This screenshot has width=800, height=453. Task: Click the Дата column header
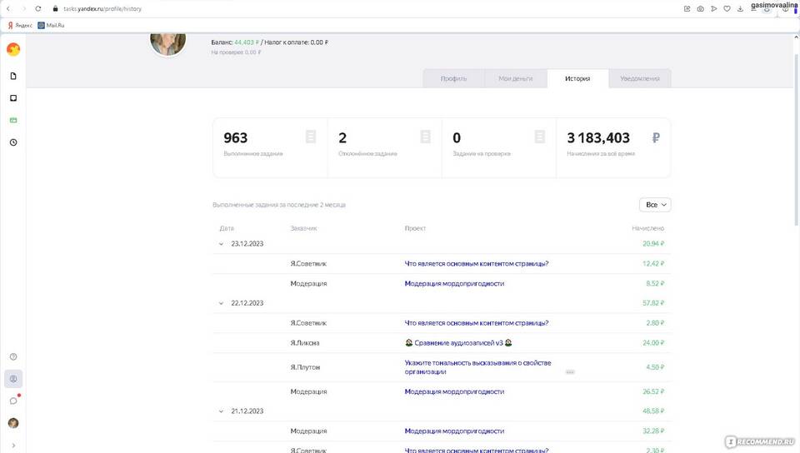click(x=227, y=228)
